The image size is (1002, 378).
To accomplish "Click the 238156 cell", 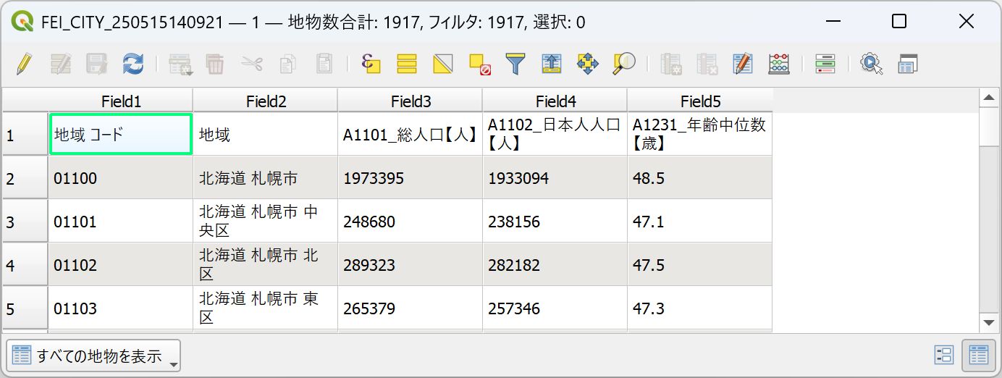I will [x=555, y=221].
